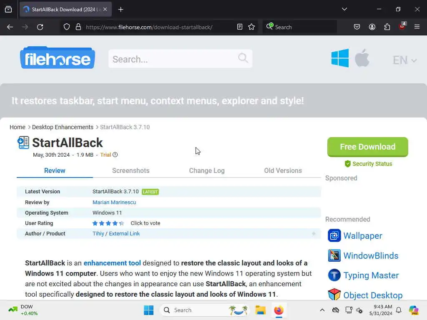Click the Free Download button
The image size is (427, 320).
pyautogui.click(x=368, y=147)
